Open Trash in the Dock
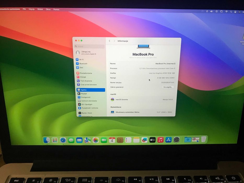 tap(204, 139)
